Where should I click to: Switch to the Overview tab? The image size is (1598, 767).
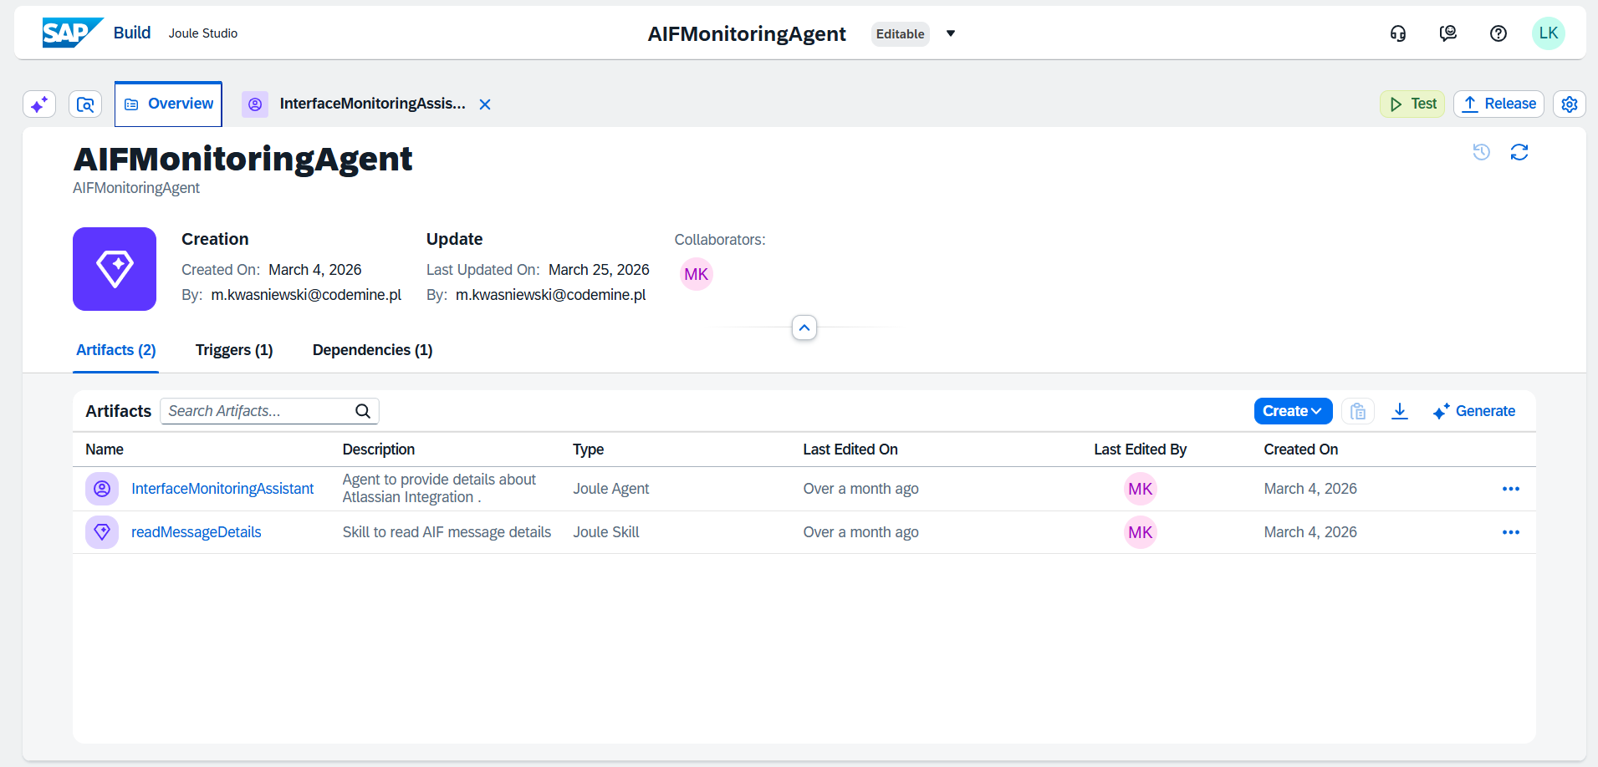click(x=168, y=104)
